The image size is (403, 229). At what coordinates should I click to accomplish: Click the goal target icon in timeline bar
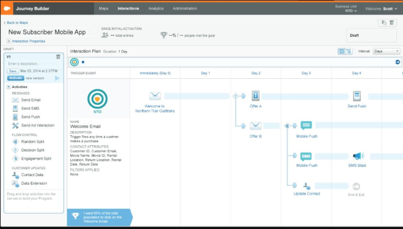74,62
